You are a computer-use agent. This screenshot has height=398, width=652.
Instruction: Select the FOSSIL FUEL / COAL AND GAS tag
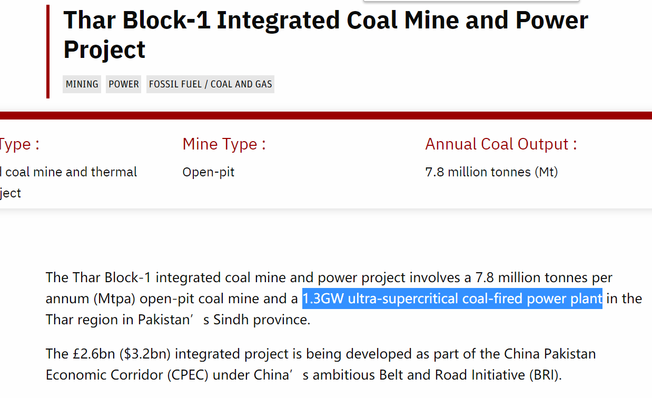pos(210,84)
